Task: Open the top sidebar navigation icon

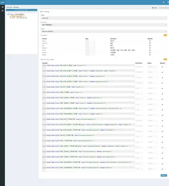Action: [2, 7]
